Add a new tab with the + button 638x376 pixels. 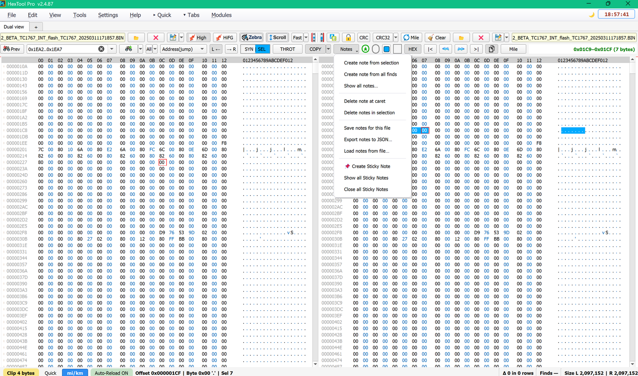click(x=36, y=27)
